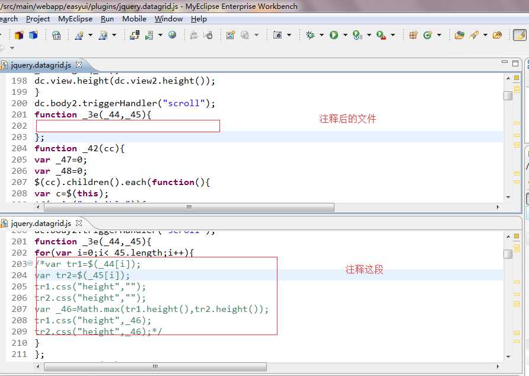Click the second wizard icon before deploy
This screenshot has width=529, height=376.
[x=103, y=35]
